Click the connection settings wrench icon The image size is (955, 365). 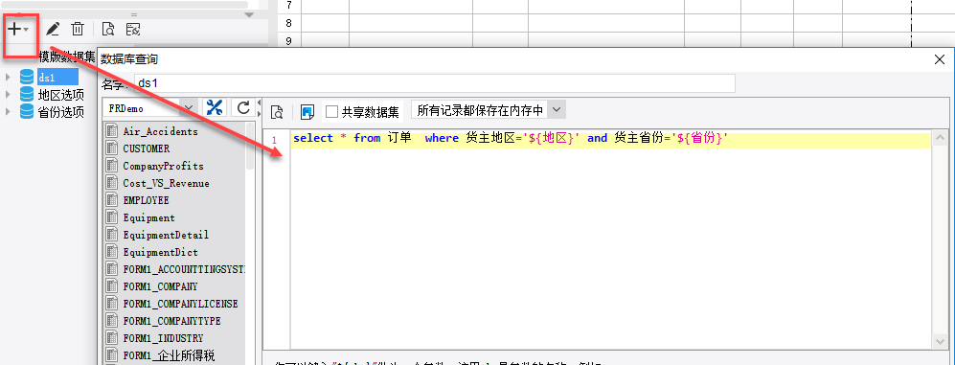214,108
